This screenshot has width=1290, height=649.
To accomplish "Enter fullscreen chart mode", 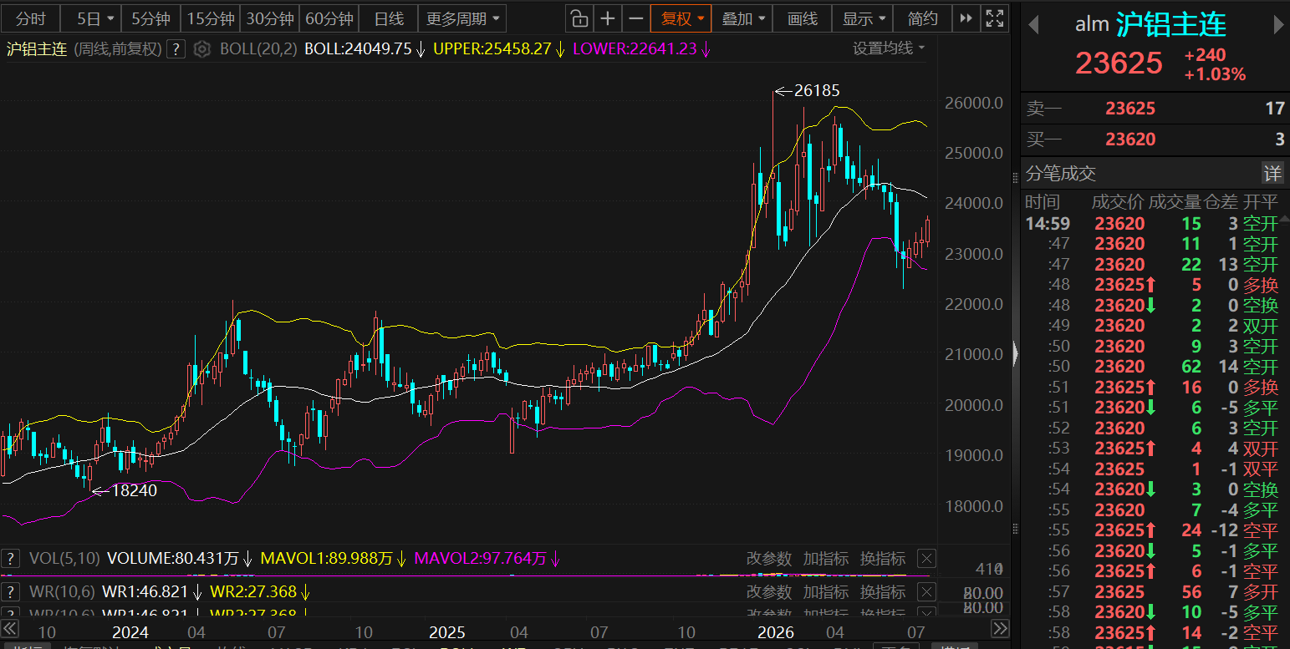I will pos(995,18).
